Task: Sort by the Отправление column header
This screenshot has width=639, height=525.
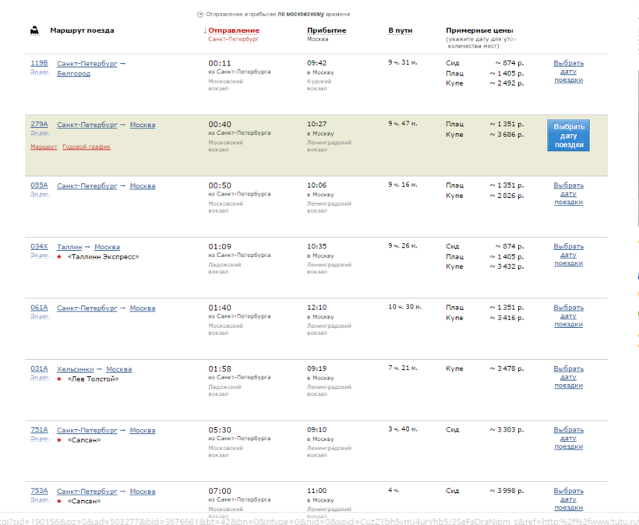Action: coord(233,30)
